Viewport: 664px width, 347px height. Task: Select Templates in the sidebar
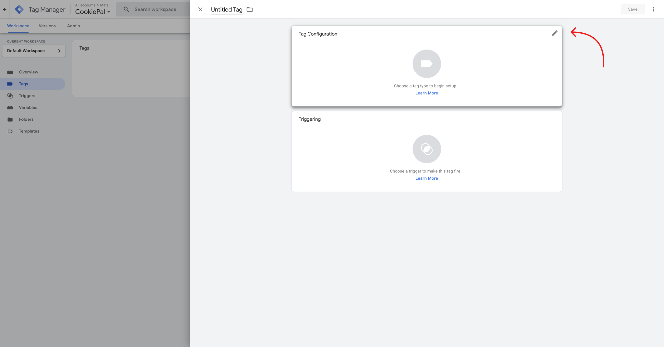click(29, 131)
